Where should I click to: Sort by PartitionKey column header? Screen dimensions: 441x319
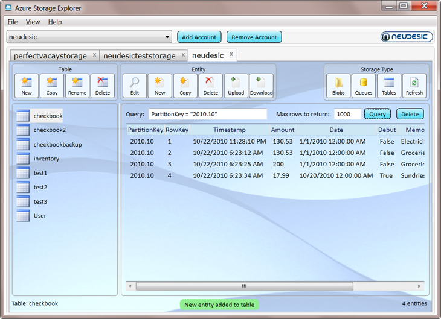(146, 130)
